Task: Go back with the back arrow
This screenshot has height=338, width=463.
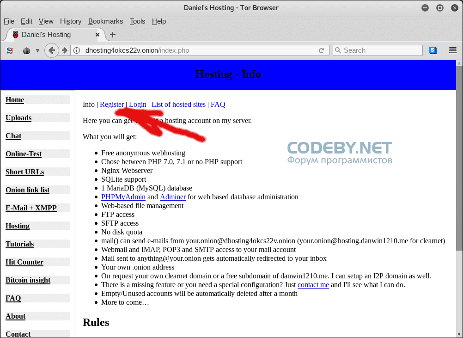Action: 52,50
